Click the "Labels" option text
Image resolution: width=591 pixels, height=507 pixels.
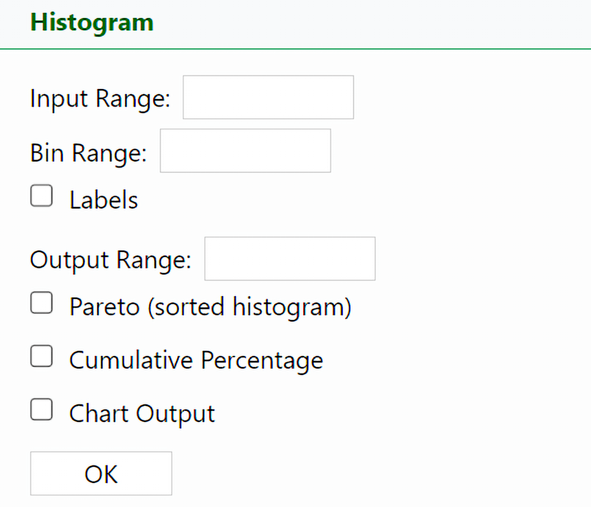[104, 200]
